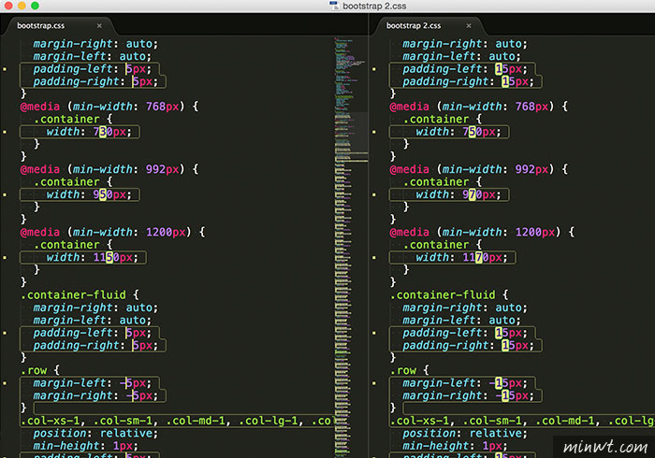Screen dimensions: 655x458
Task: Click the '.row {' selector in bootstrap 2.css pane
Action: 410,370
